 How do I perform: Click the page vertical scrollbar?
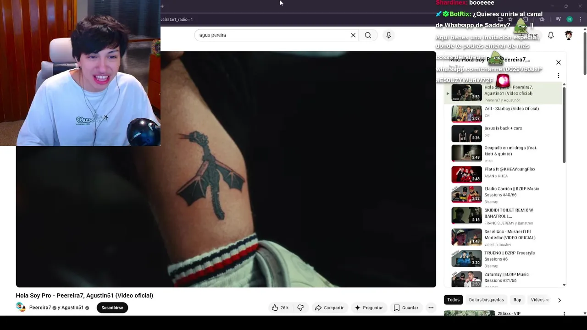click(585, 53)
